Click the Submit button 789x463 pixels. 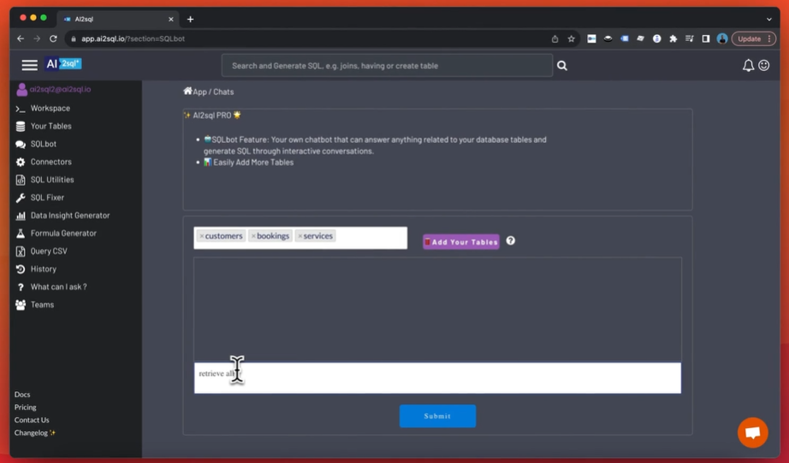pyautogui.click(x=438, y=416)
